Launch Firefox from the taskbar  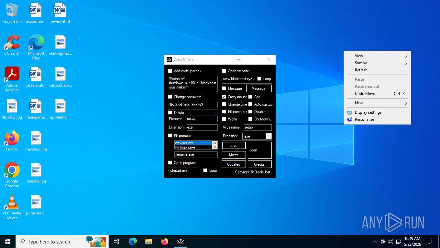(x=165, y=242)
